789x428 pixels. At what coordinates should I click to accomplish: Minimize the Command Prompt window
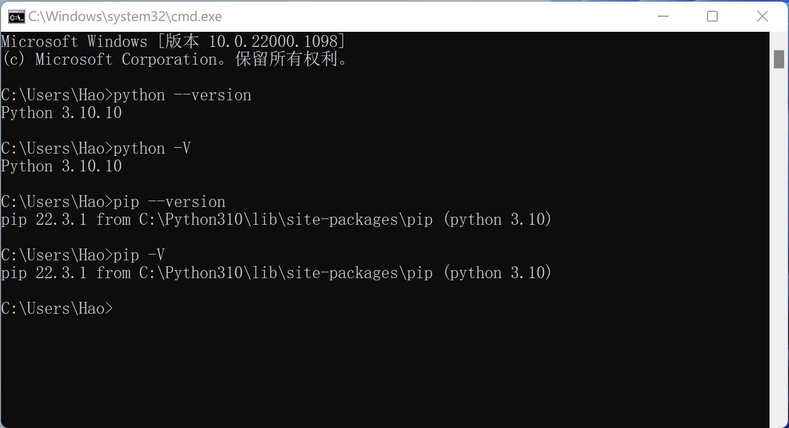663,16
